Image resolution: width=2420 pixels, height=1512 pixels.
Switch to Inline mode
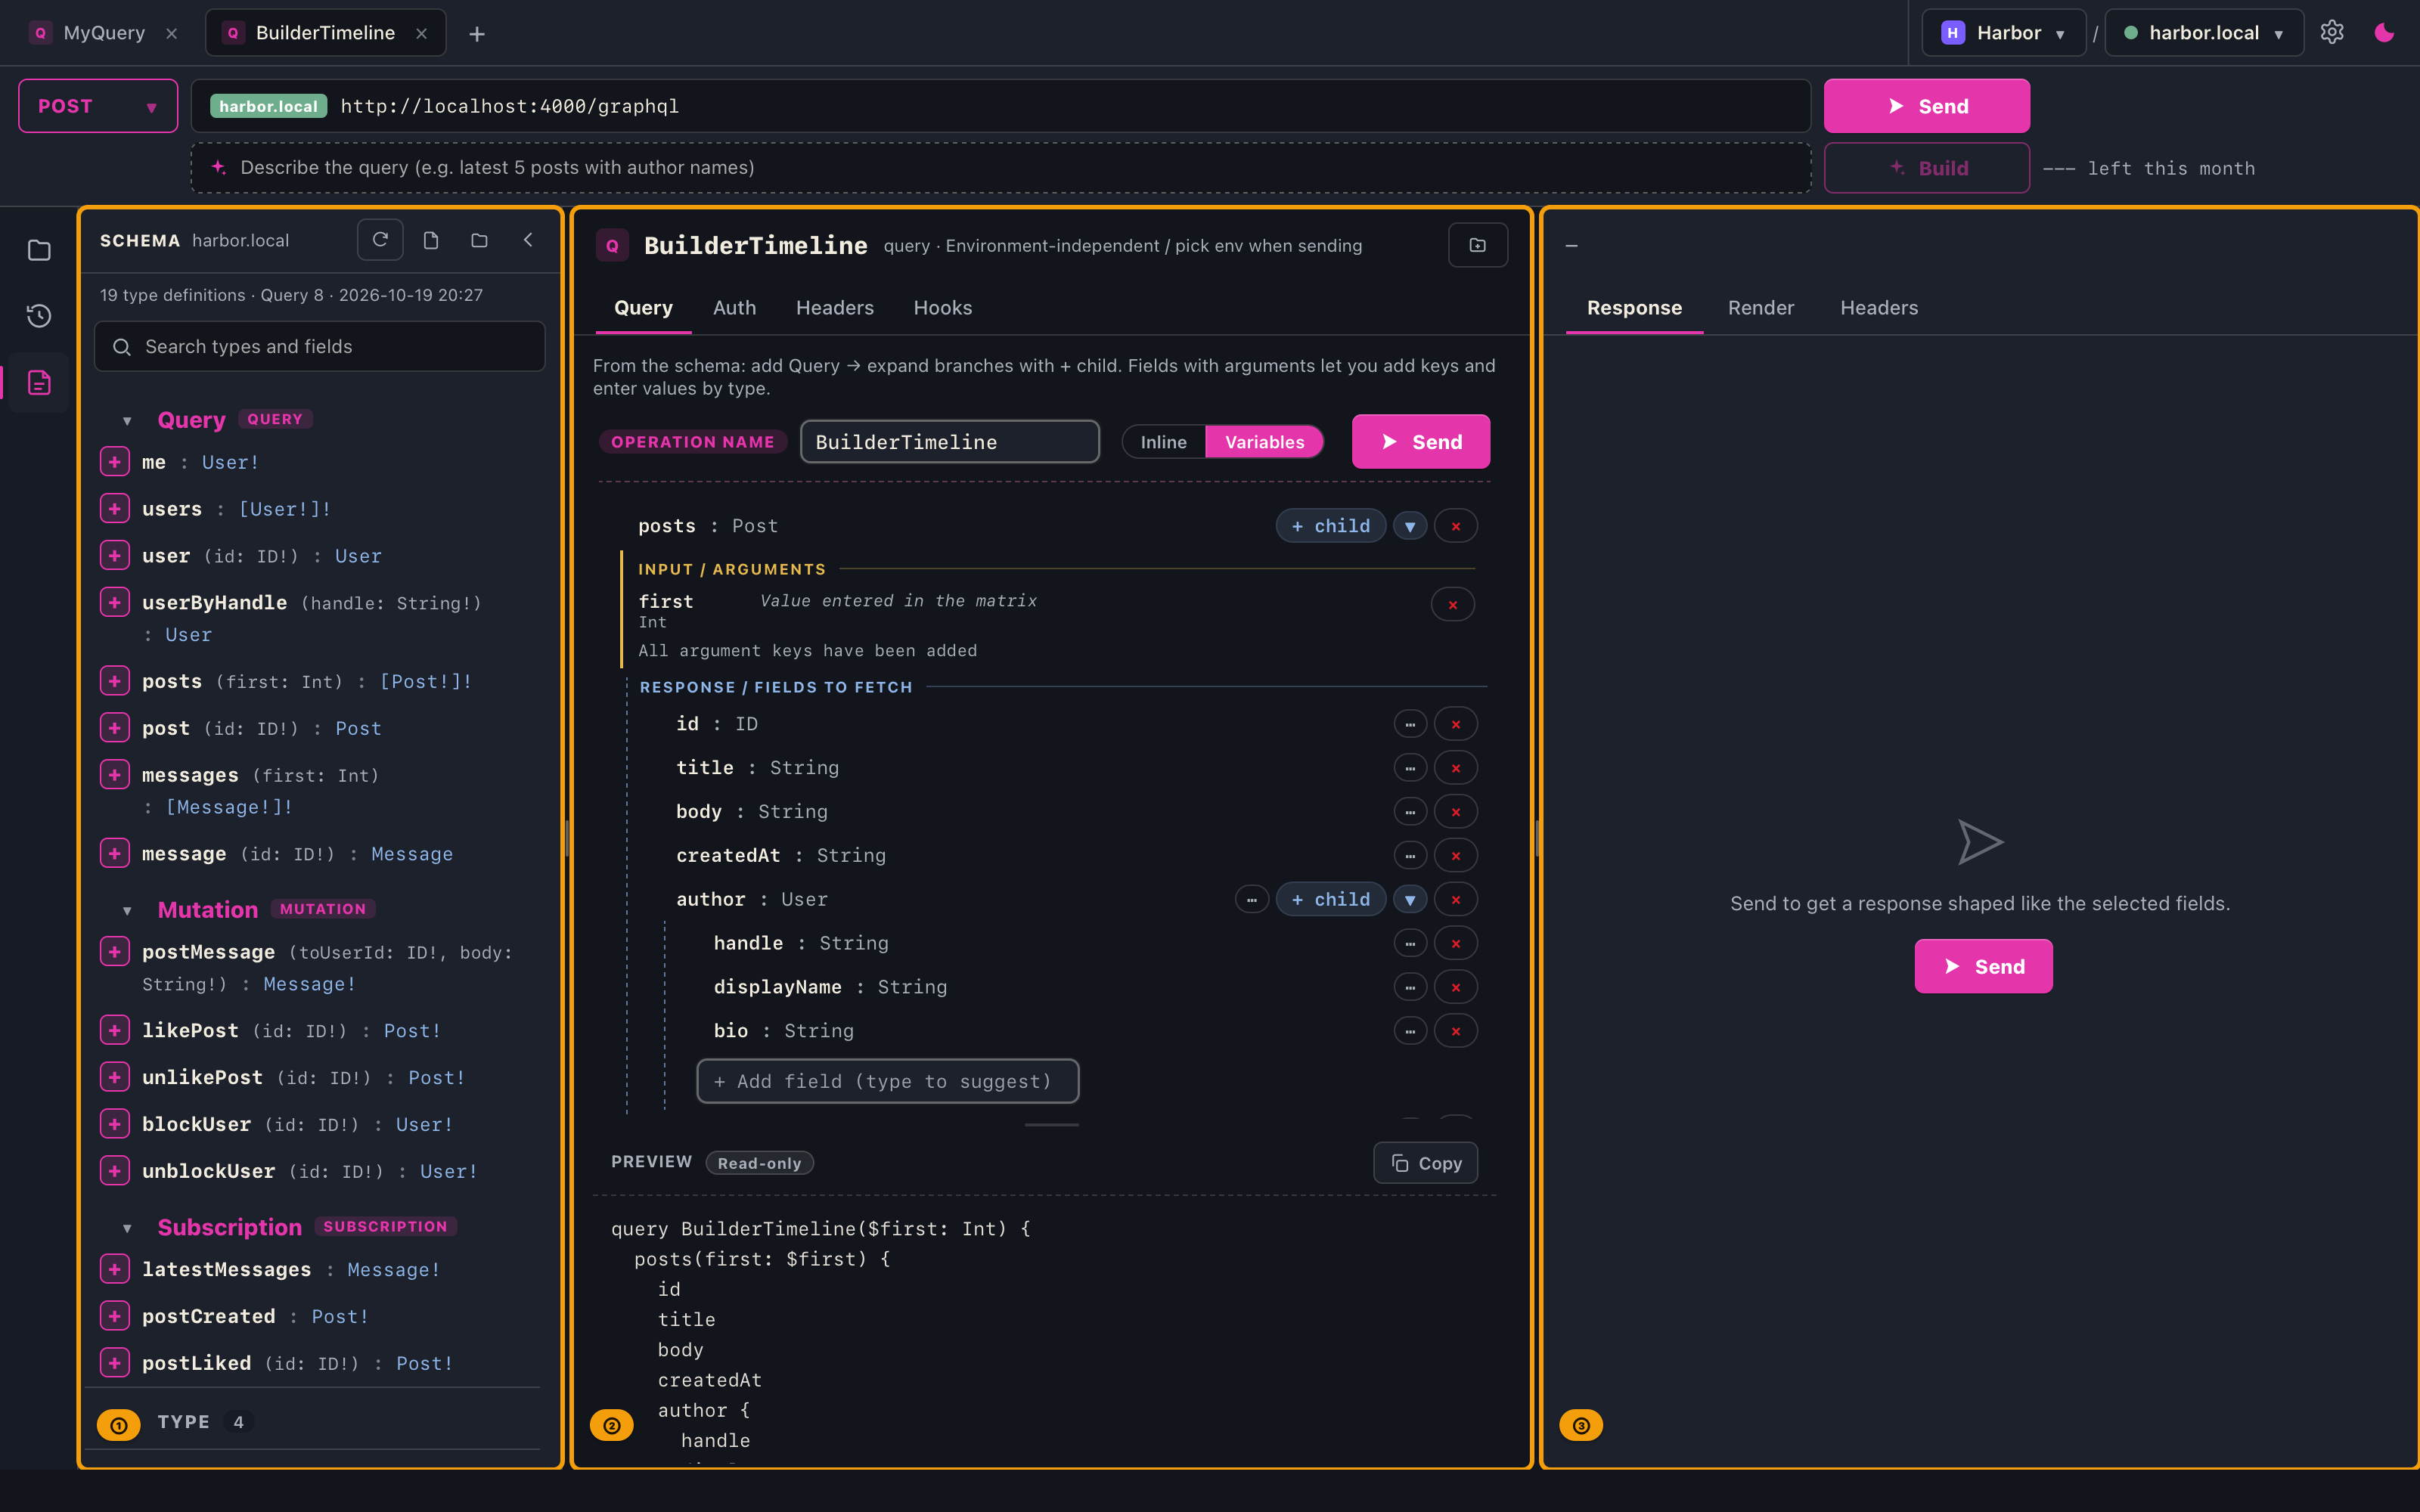[x=1163, y=442]
